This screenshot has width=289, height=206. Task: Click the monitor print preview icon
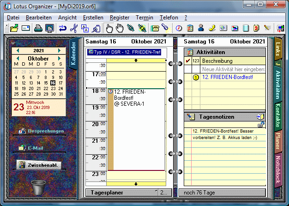click(49, 28)
